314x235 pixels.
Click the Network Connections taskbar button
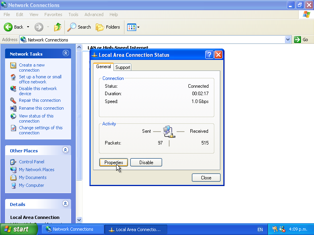pos(73,229)
